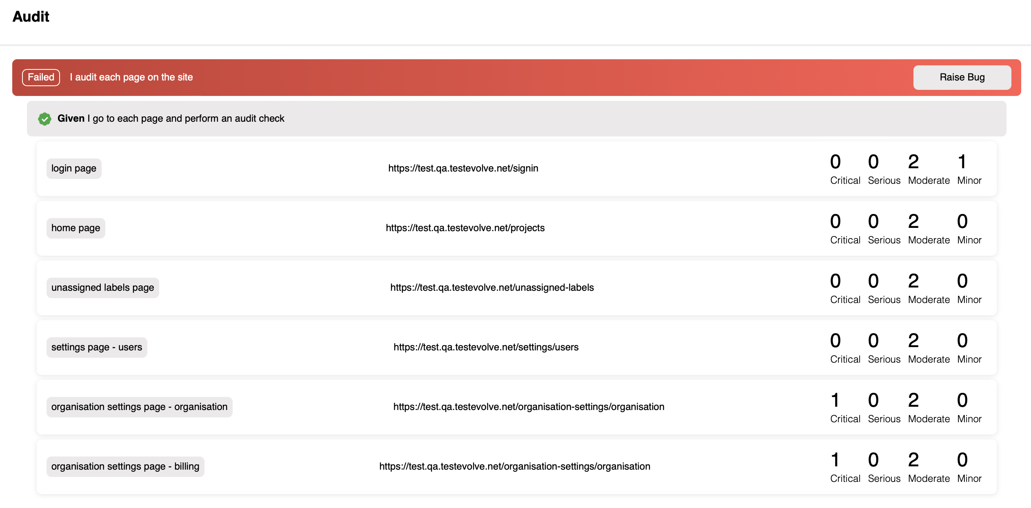Click the settings page - users row
The image size is (1031, 508).
coord(516,347)
